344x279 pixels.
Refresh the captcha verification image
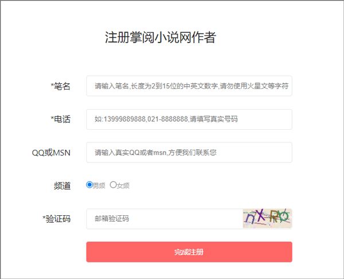click(x=267, y=218)
